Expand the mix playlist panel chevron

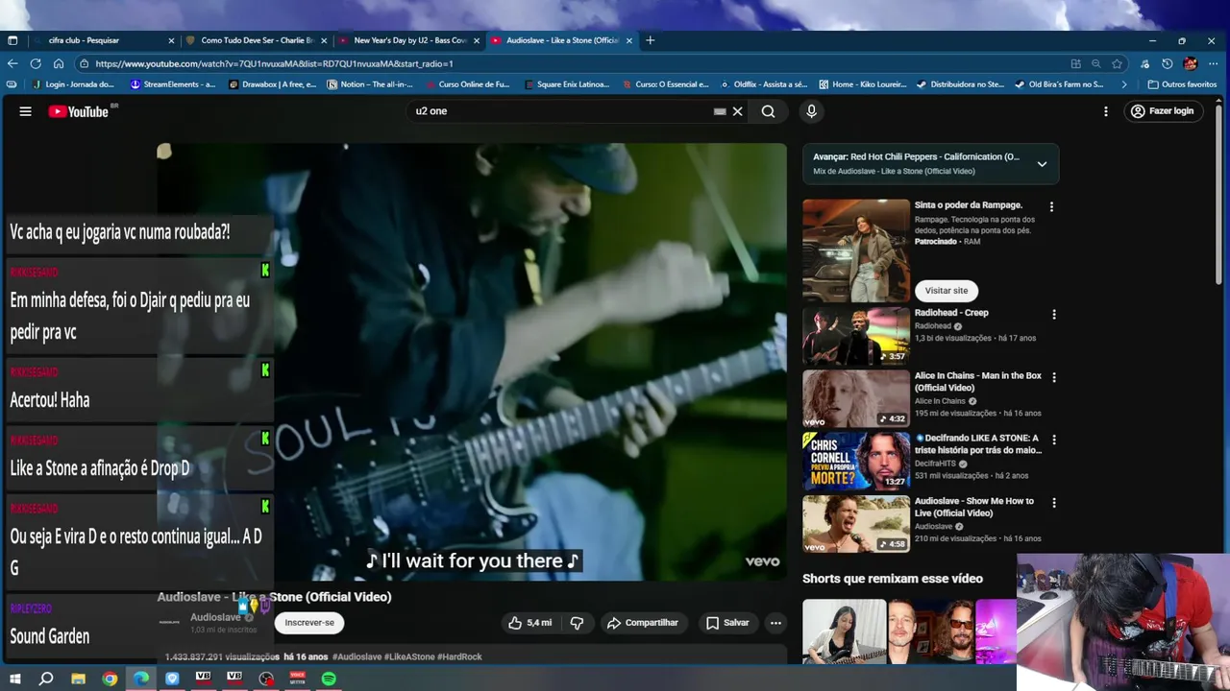point(1042,164)
